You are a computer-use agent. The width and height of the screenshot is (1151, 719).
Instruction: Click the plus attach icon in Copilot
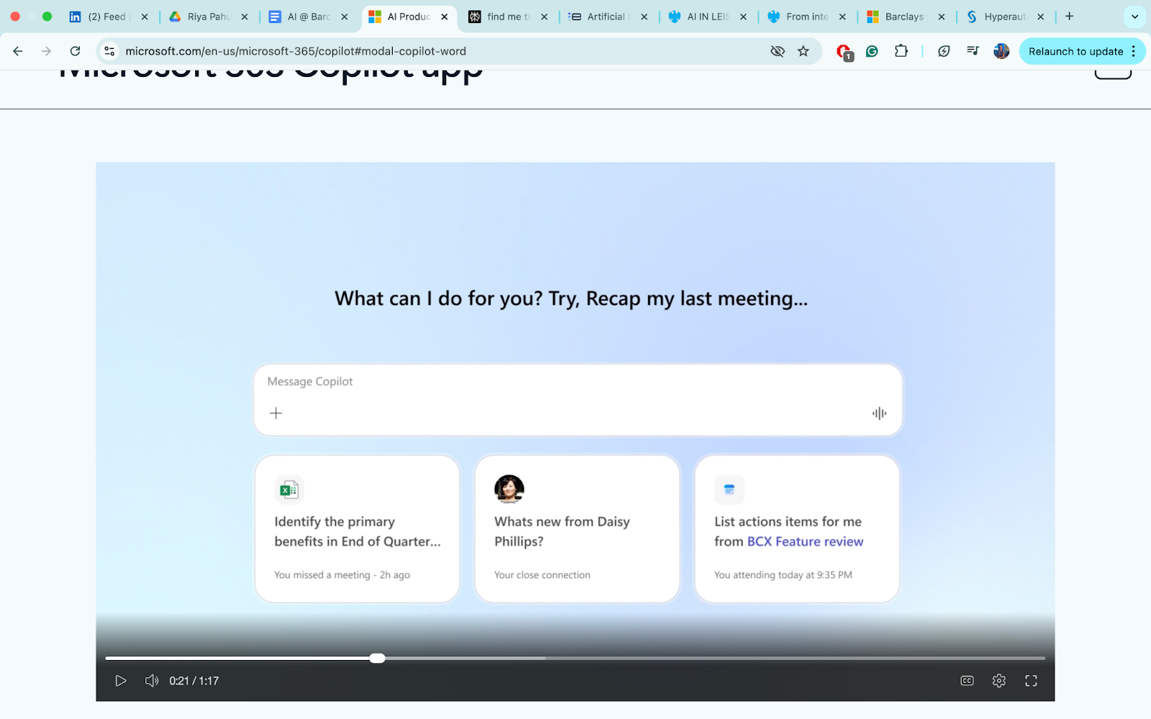click(276, 413)
